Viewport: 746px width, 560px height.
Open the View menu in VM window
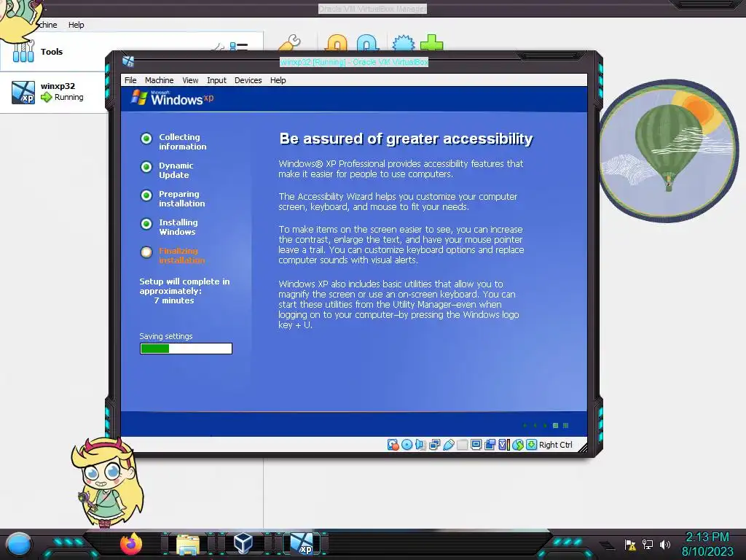tap(190, 80)
